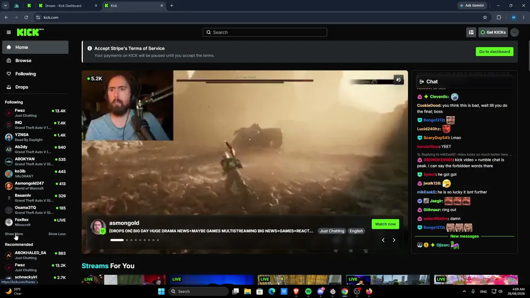530x298 pixels.
Task: Switch to the first pinned tab
Action: [x=17, y=6]
